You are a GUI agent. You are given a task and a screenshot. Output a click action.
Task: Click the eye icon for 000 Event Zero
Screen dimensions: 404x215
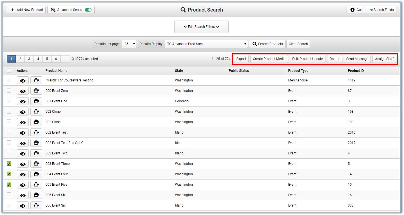point(23,91)
